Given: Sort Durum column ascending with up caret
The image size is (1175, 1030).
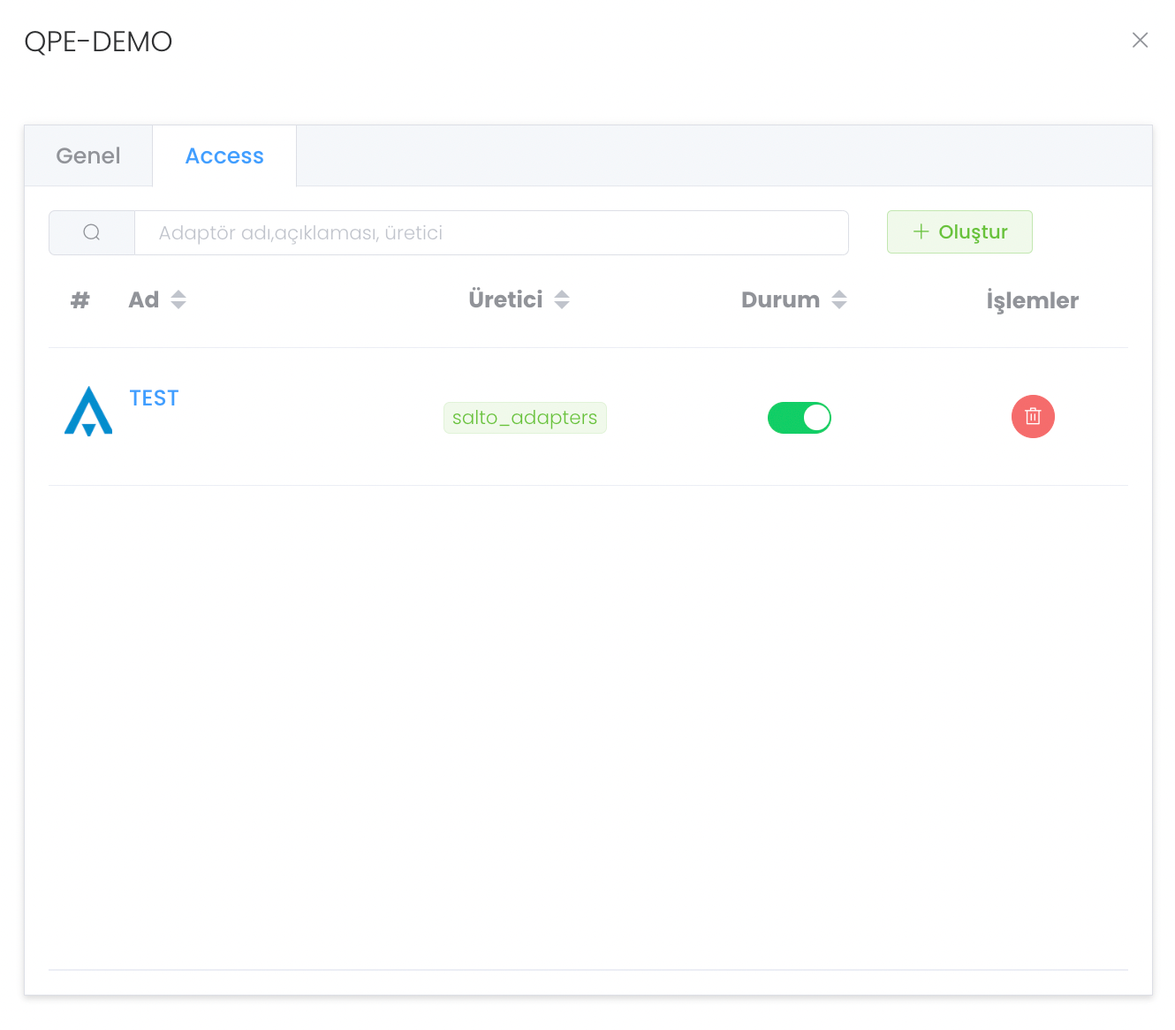Looking at the screenshot, I should click(x=839, y=294).
